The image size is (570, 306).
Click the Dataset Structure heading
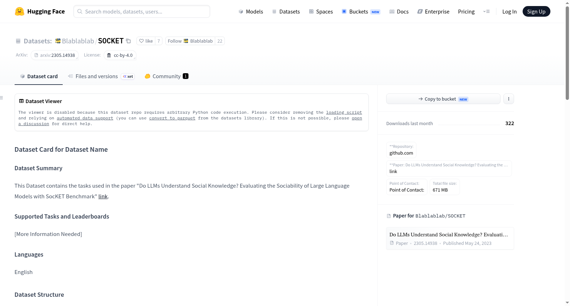point(39,295)
